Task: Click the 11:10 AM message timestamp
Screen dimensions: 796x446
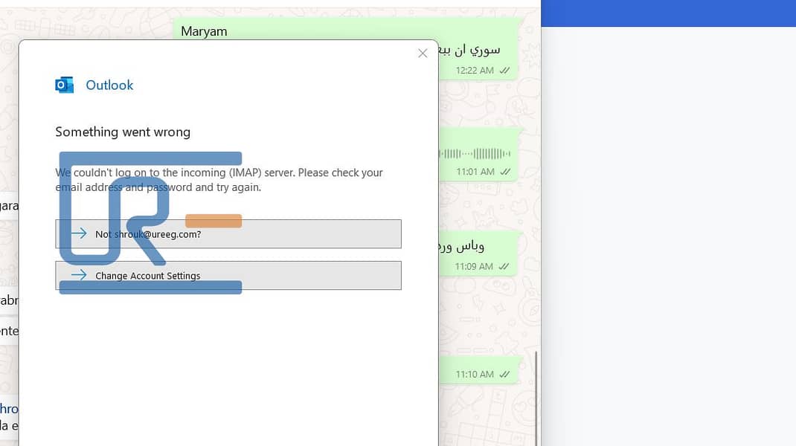Action: click(x=475, y=374)
